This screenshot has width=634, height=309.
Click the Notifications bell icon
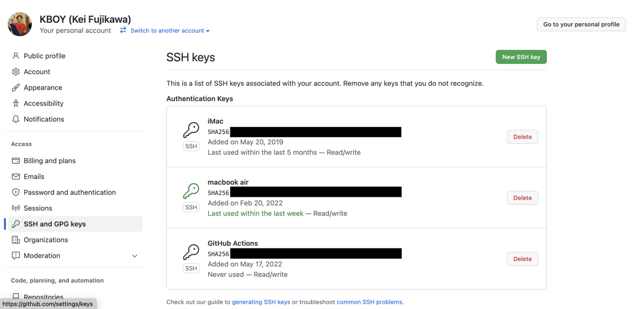click(16, 119)
